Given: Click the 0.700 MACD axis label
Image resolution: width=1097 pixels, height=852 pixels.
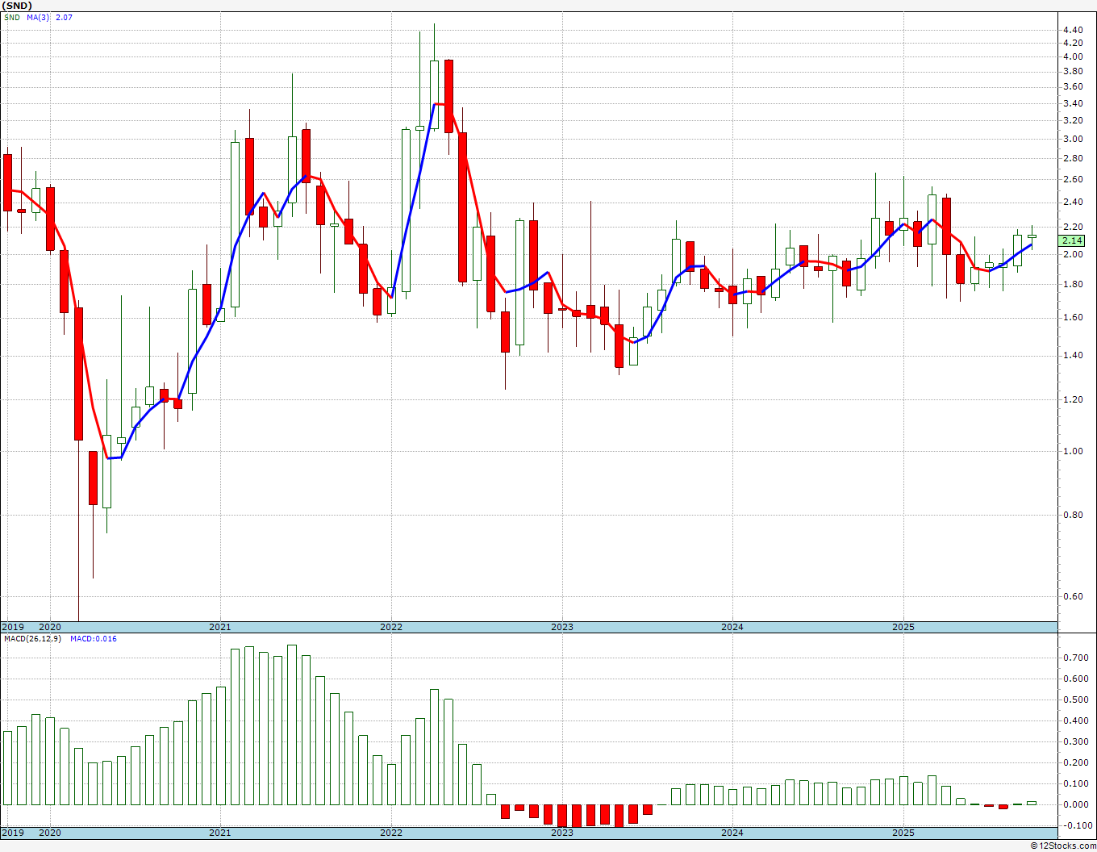Looking at the screenshot, I should (1075, 658).
